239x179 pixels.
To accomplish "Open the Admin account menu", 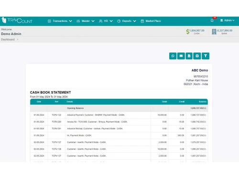I will pos(228,21).
